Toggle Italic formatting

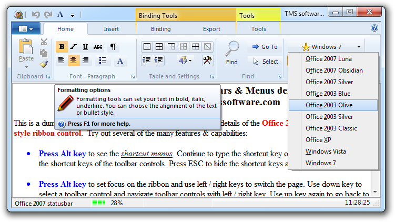74,47
